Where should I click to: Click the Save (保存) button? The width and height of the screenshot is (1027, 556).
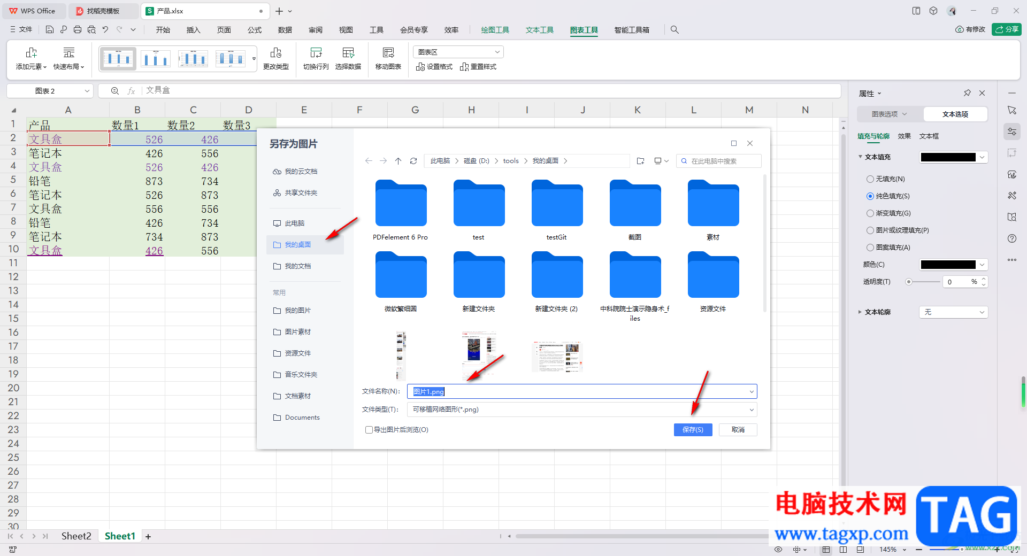693,430
